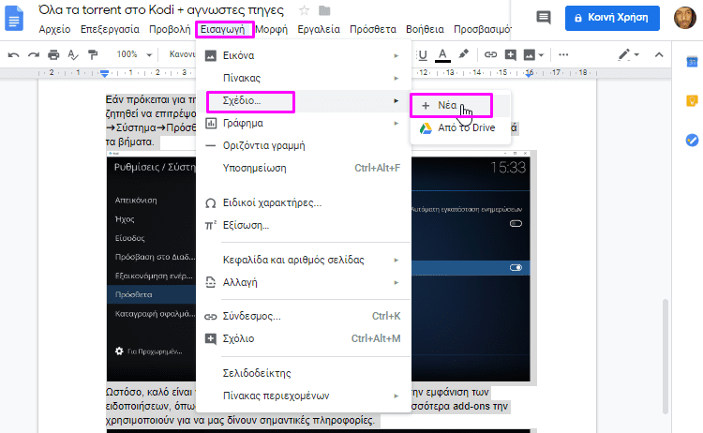
Task: Insert Σχόλιο comment entry
Action: 303,339
